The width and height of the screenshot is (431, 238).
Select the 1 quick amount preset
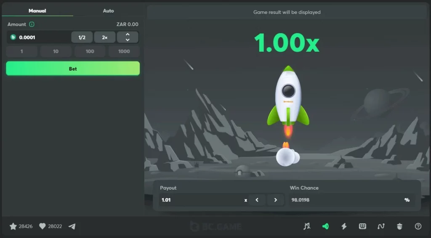click(22, 51)
